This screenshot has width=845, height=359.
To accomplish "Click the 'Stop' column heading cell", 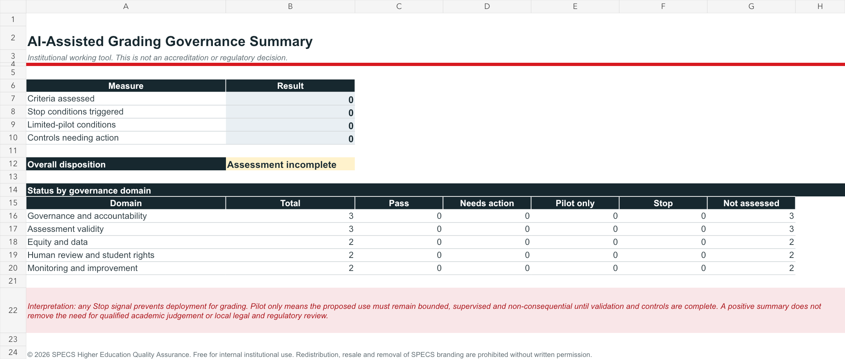I will tap(663, 203).
